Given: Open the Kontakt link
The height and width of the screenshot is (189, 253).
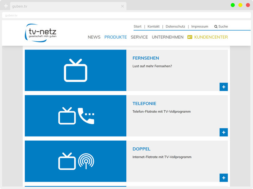Looking at the screenshot, I should pos(153,27).
